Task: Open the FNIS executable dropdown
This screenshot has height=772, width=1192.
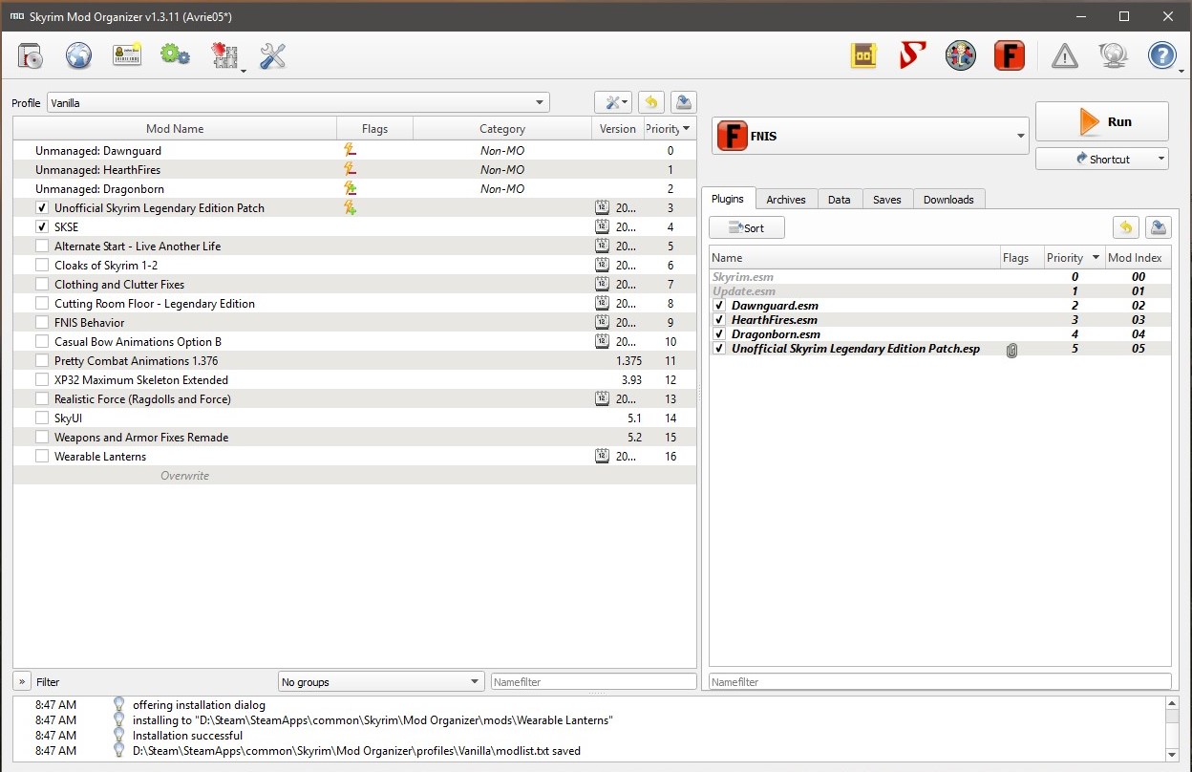Action: point(870,136)
